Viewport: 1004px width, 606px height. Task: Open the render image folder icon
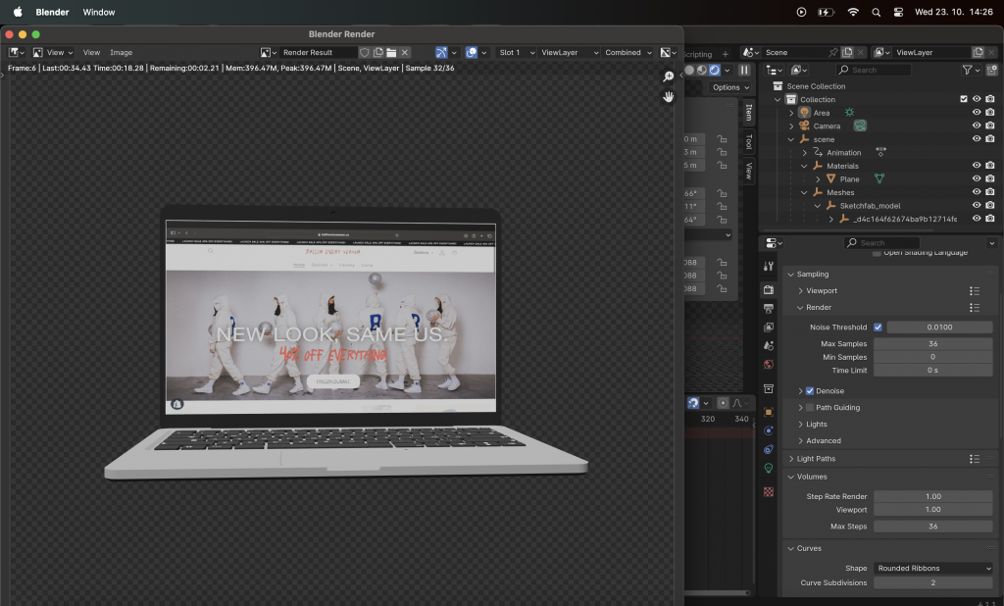391,53
